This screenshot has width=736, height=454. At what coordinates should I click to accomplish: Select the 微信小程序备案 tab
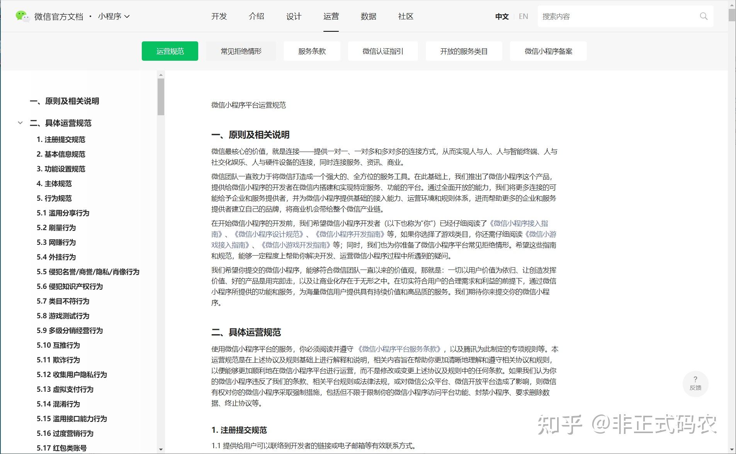click(x=548, y=51)
